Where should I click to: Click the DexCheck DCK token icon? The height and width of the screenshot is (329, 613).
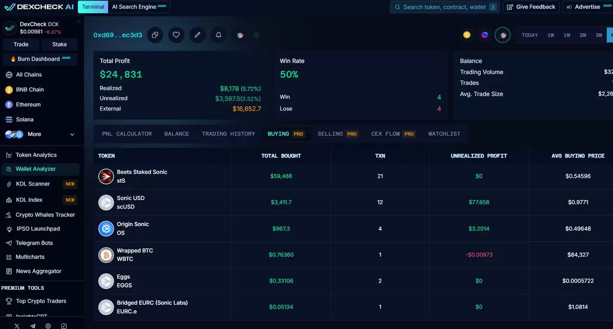tap(10, 28)
